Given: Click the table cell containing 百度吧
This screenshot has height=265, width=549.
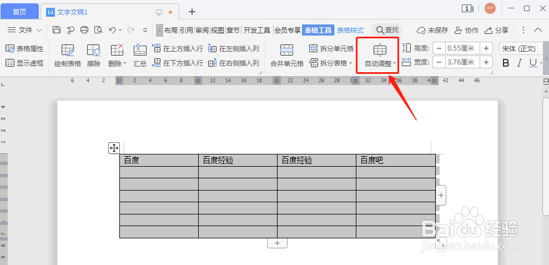Looking at the screenshot, I should pos(396,160).
